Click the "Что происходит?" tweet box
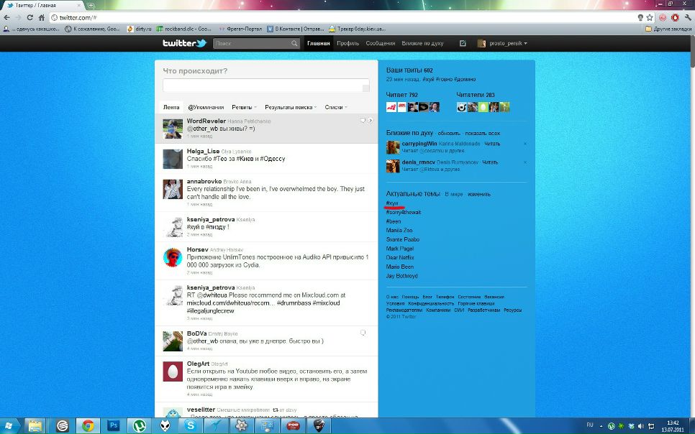Image resolution: width=695 pixels, height=434 pixels. (x=265, y=86)
